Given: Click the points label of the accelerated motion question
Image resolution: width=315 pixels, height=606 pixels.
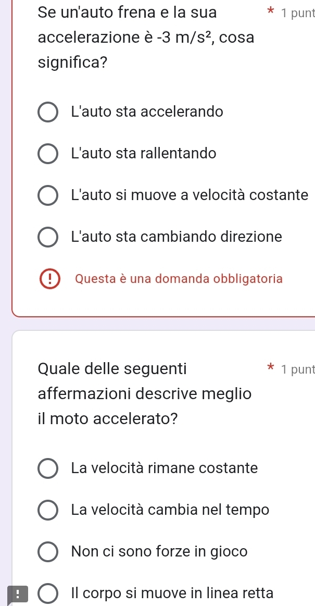Looking at the screenshot, I should click(297, 370).
